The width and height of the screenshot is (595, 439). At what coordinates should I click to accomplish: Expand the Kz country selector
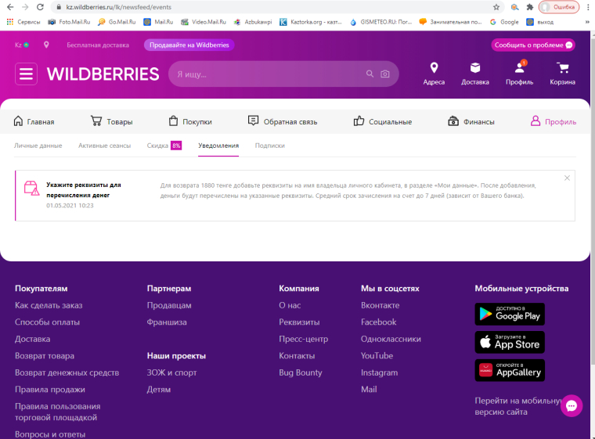click(x=22, y=45)
